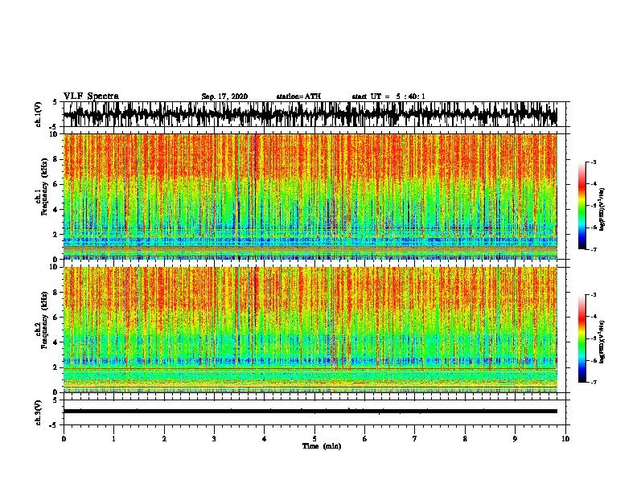
Task: Click the time axis tick label '10'
Action: pyautogui.click(x=565, y=439)
